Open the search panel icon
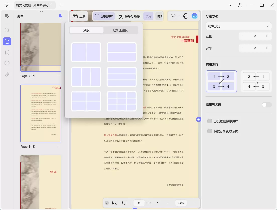The width and height of the screenshot is (277, 210). tap(7, 30)
